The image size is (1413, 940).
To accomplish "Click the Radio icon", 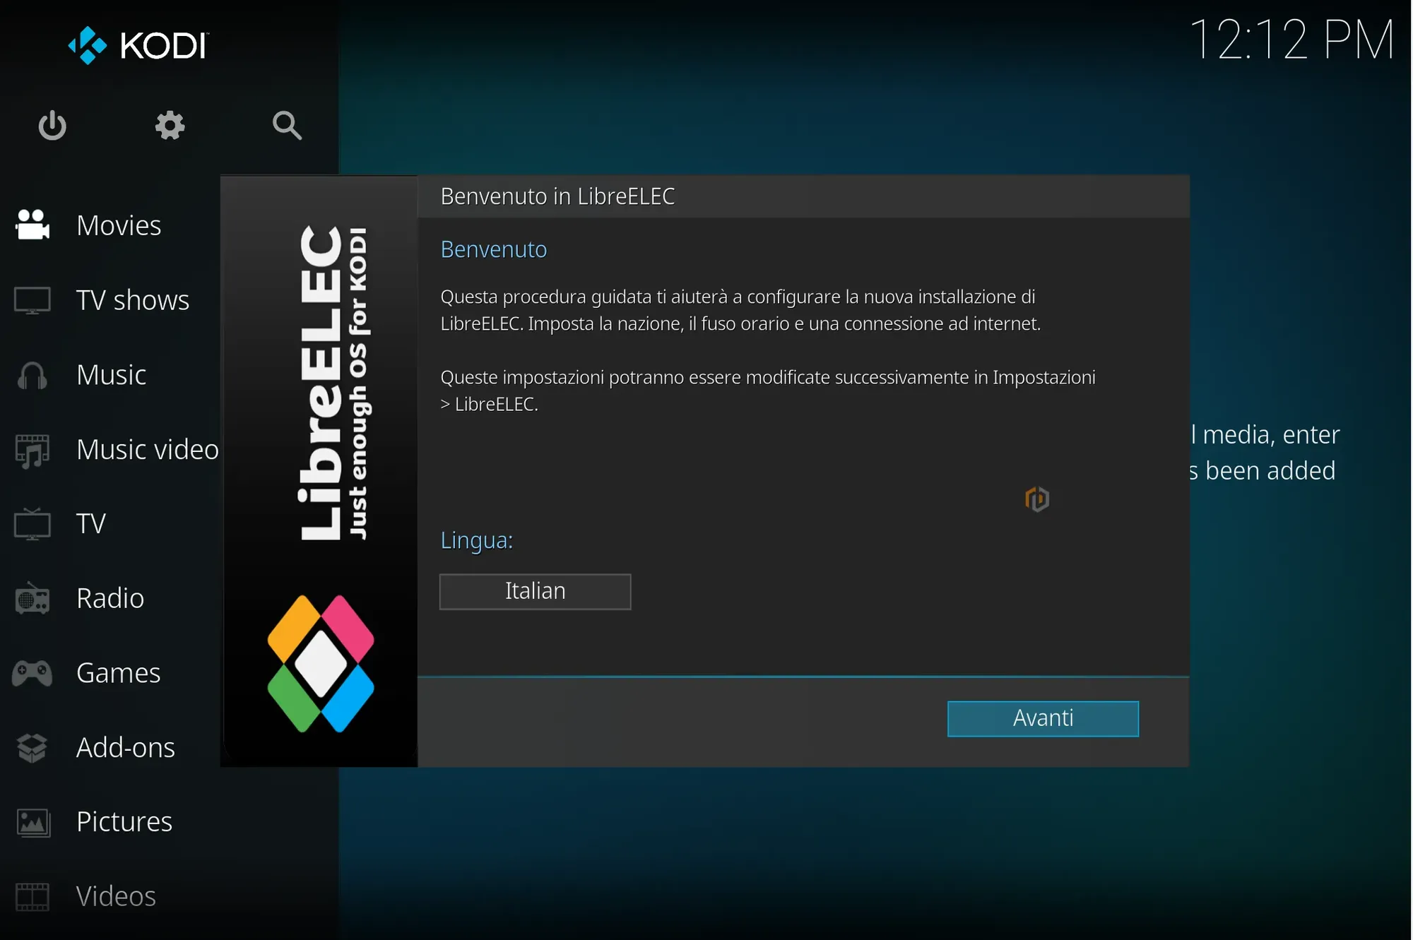I will (x=32, y=599).
